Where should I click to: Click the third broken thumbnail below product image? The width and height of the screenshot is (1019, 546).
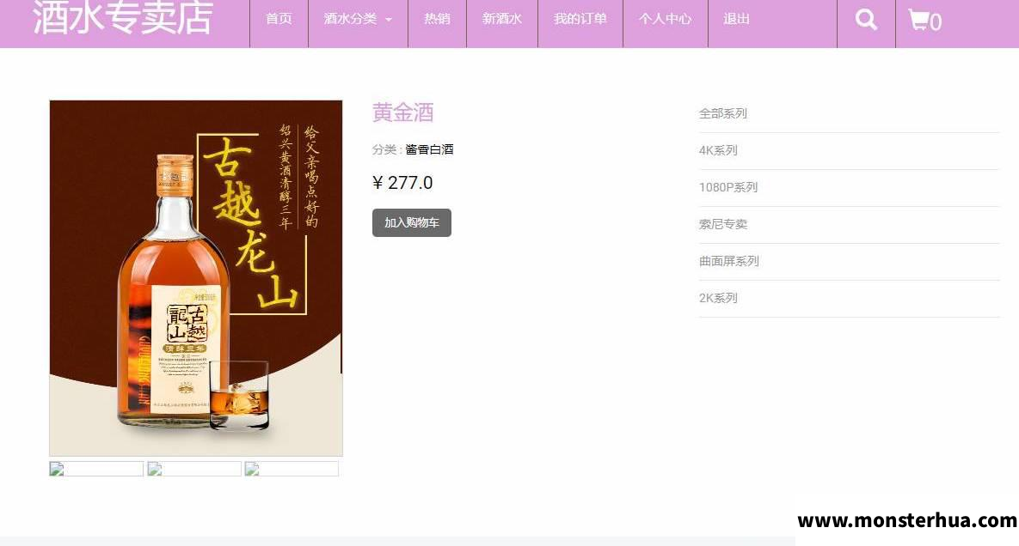(x=292, y=469)
